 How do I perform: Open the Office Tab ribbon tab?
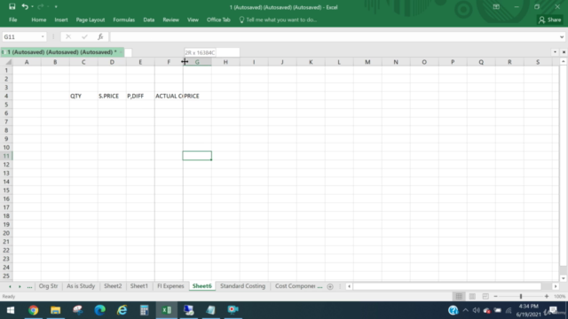[218, 19]
